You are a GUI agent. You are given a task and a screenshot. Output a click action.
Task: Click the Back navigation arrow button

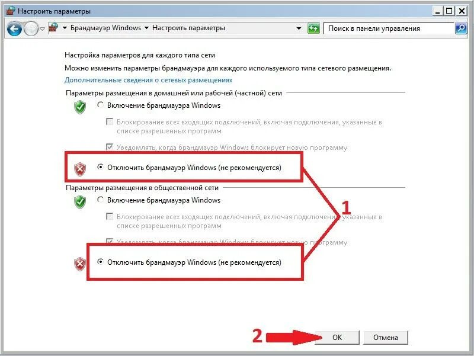14,29
